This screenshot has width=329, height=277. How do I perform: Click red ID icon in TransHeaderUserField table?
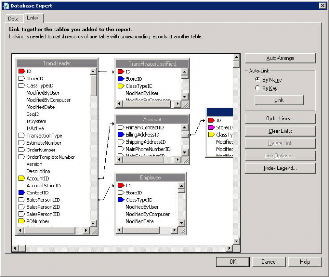tap(121, 72)
